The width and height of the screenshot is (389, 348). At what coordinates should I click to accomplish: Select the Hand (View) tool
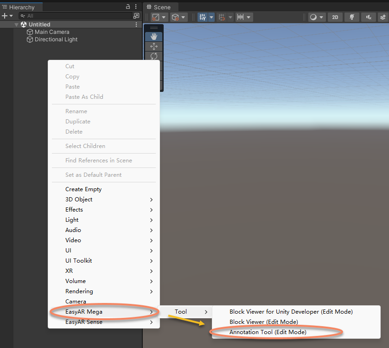pos(154,37)
